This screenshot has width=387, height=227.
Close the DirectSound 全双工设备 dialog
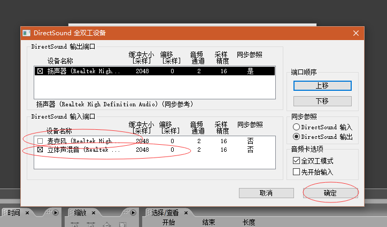(355, 33)
